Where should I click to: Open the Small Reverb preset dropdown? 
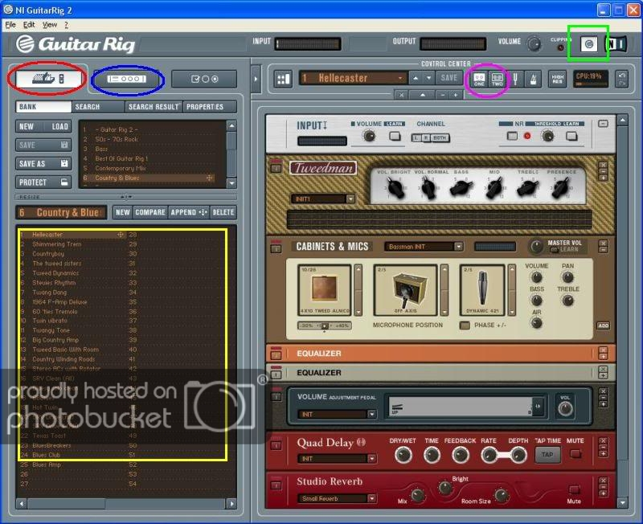pos(372,498)
